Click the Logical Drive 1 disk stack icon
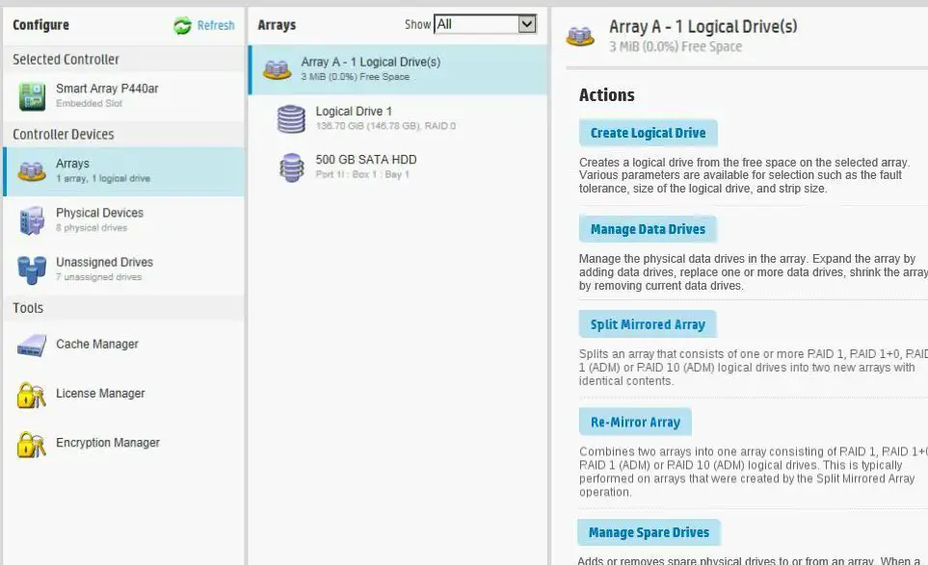928x565 pixels. [x=290, y=119]
